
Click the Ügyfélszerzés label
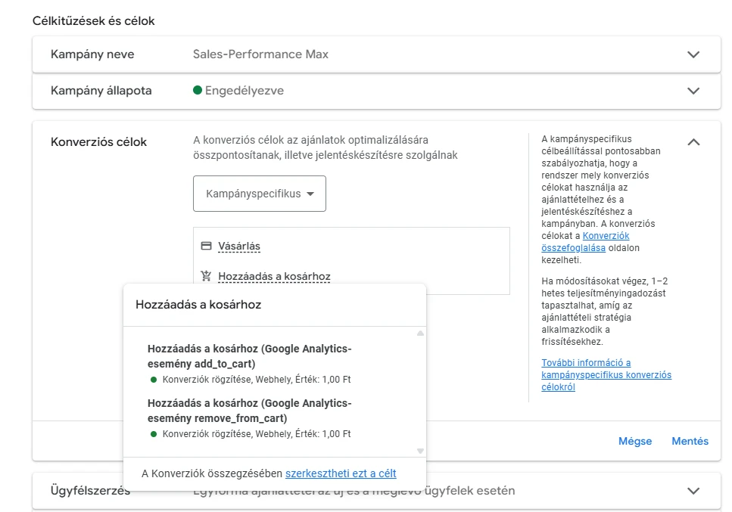pos(90,491)
